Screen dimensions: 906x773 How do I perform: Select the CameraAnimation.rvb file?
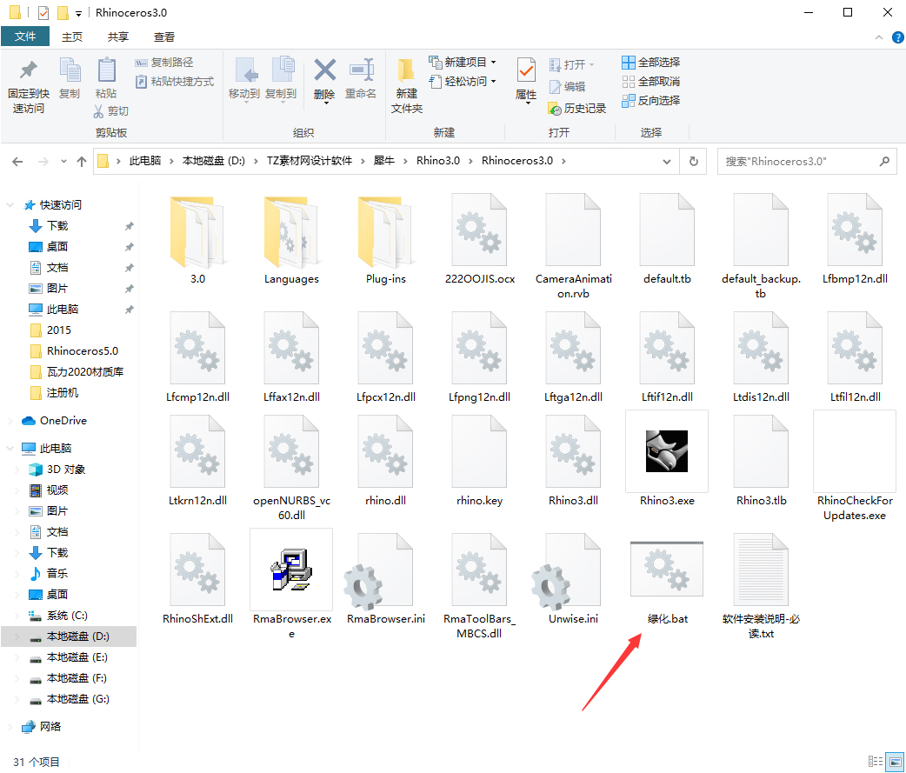(x=573, y=247)
